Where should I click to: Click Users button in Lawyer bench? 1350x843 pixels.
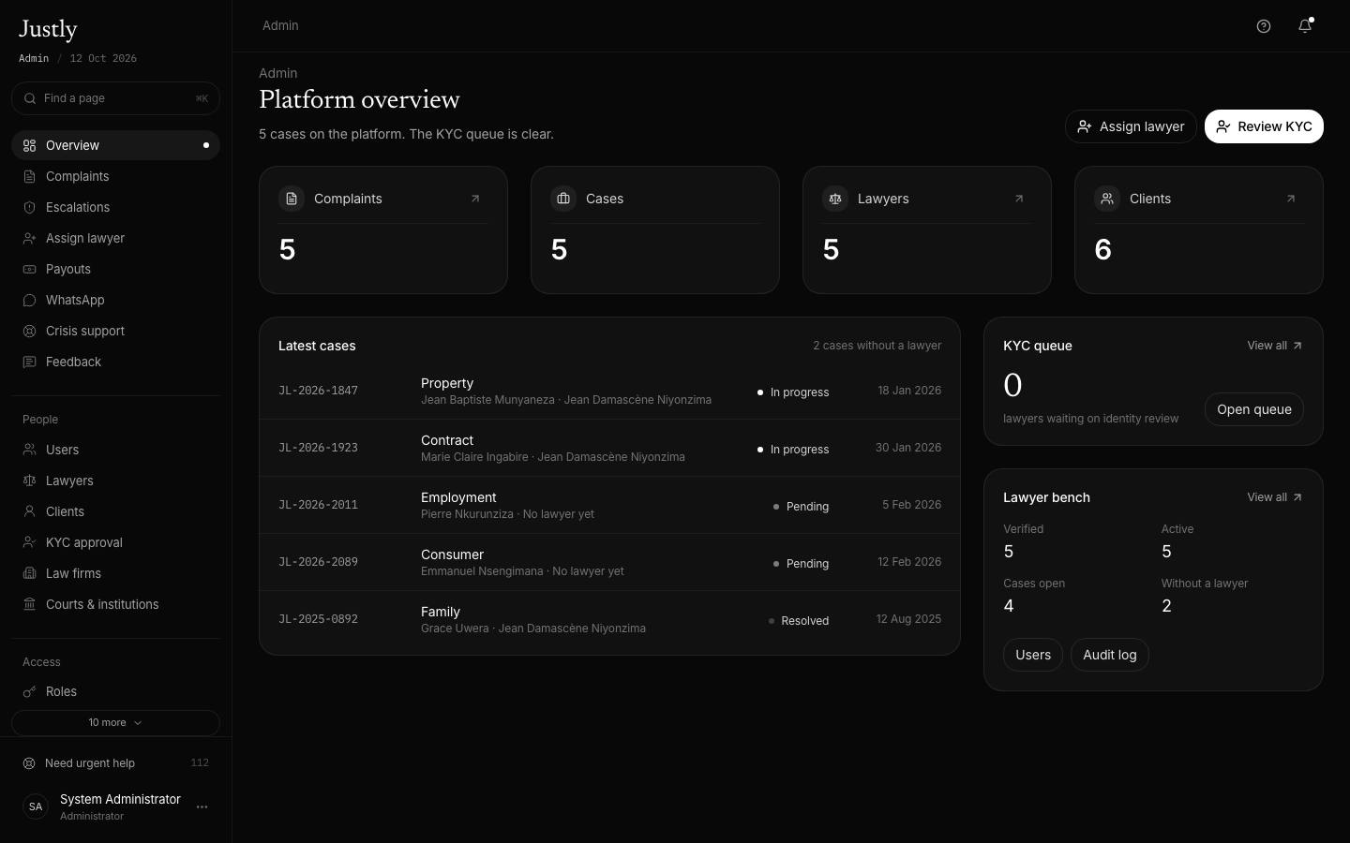click(x=1033, y=655)
